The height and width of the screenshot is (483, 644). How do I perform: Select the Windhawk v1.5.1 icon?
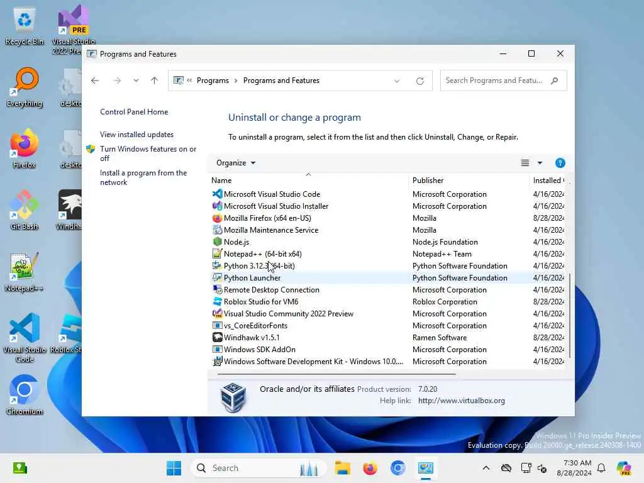coord(217,337)
